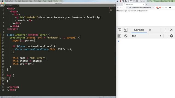The height and width of the screenshot is (98, 175).
Task: Open the Sublime Text application menu
Action: 9,1
